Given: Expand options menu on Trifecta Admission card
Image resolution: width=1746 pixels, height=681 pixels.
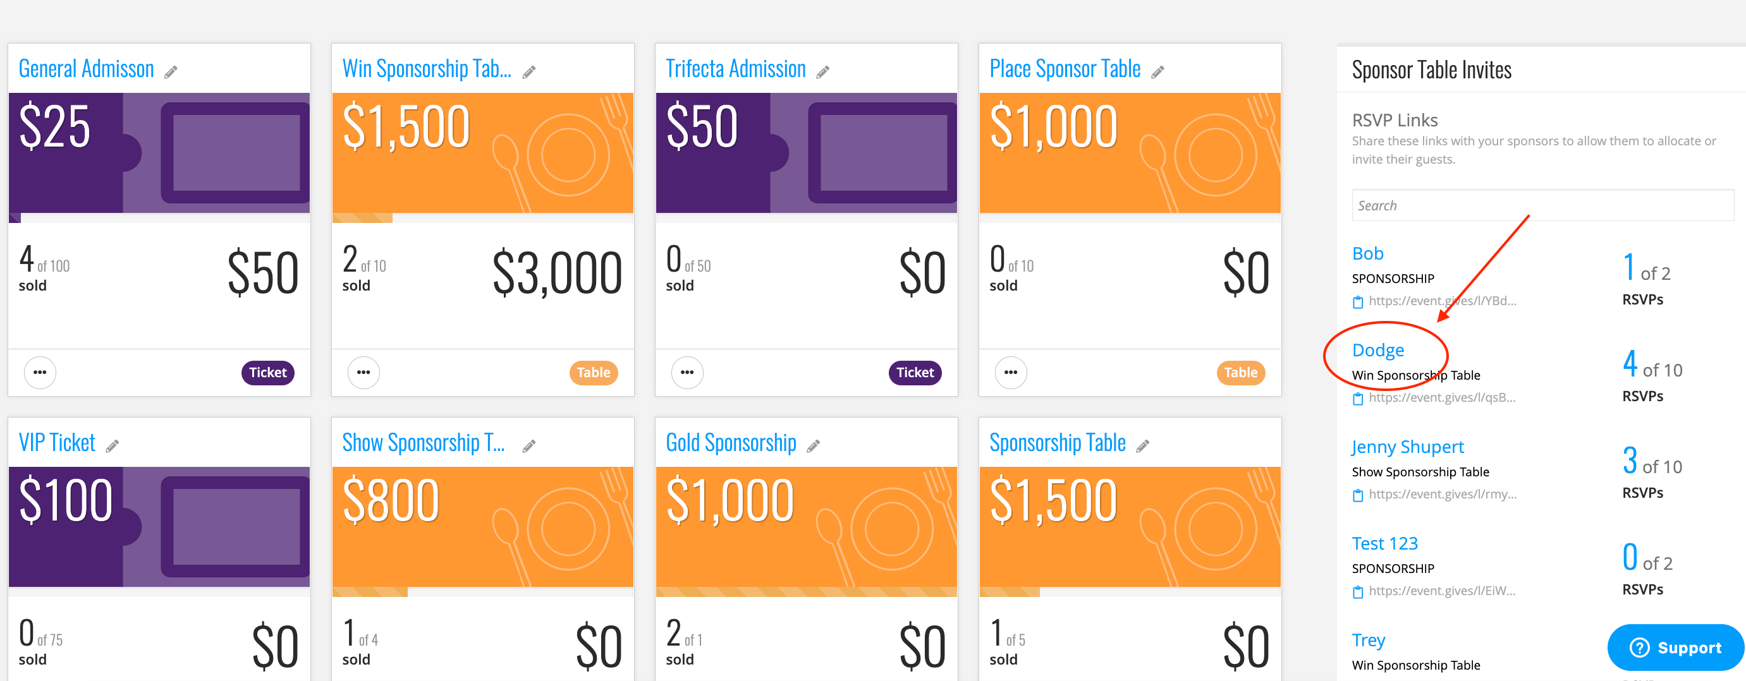Looking at the screenshot, I should coord(687,372).
